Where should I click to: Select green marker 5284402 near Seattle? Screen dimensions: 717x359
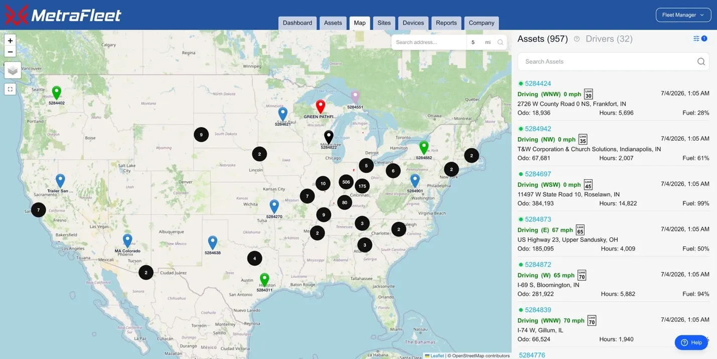pyautogui.click(x=57, y=93)
